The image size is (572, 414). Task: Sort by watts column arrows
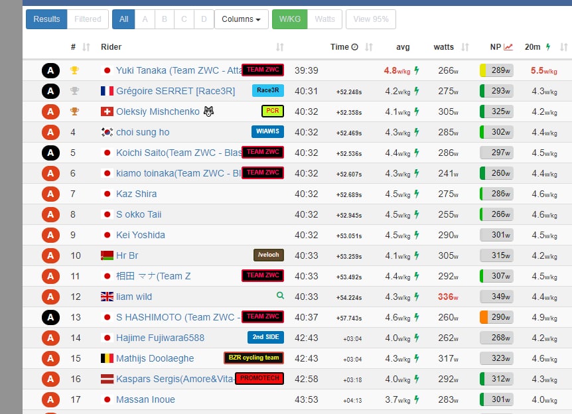465,47
